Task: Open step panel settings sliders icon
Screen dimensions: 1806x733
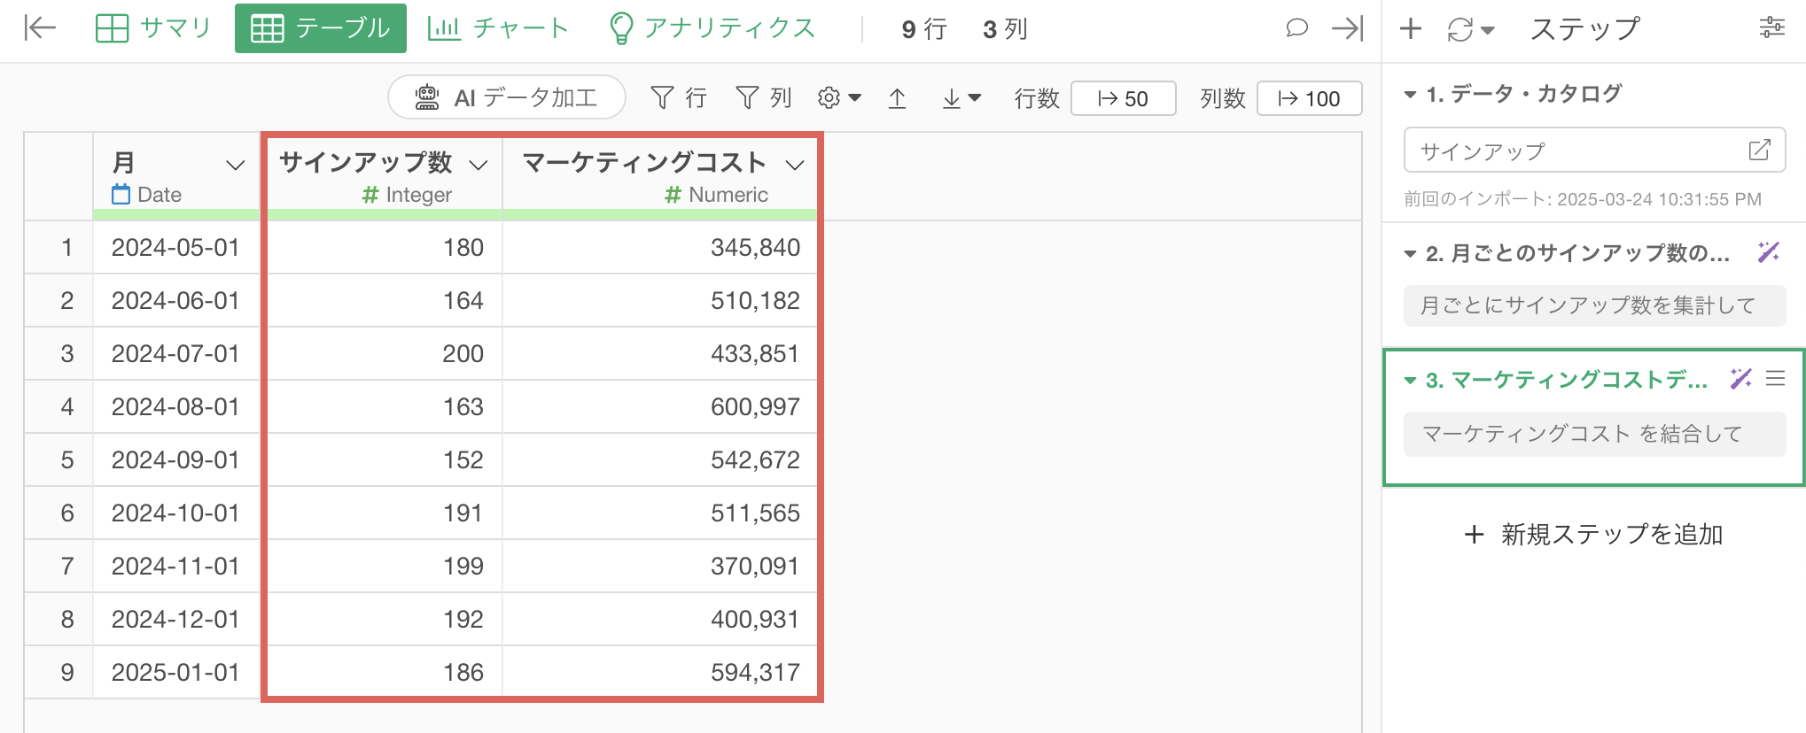Action: coord(1771,28)
